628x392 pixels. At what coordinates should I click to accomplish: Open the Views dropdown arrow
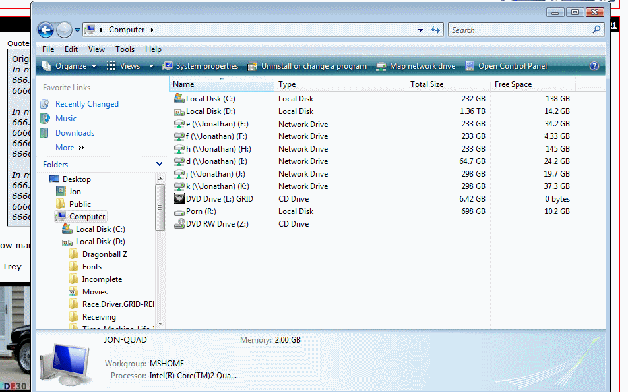[x=151, y=66]
